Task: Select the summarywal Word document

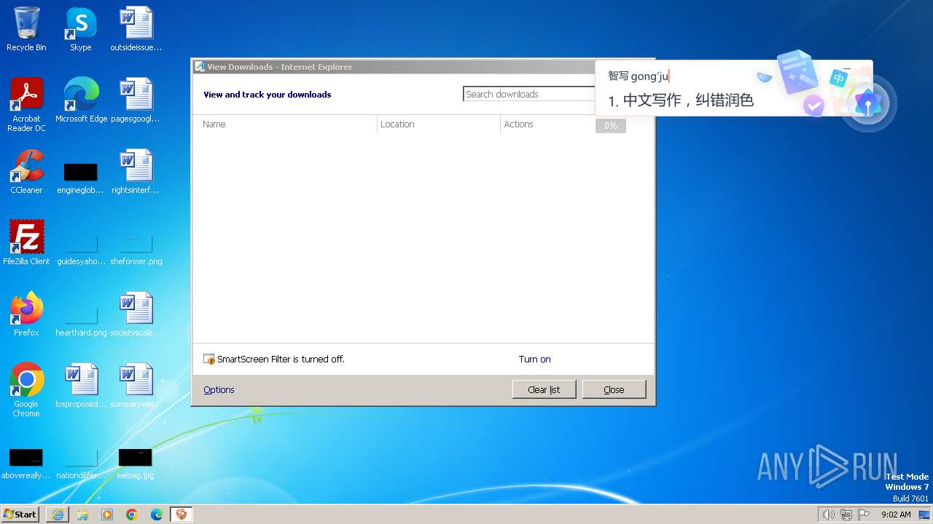Action: 136,386
